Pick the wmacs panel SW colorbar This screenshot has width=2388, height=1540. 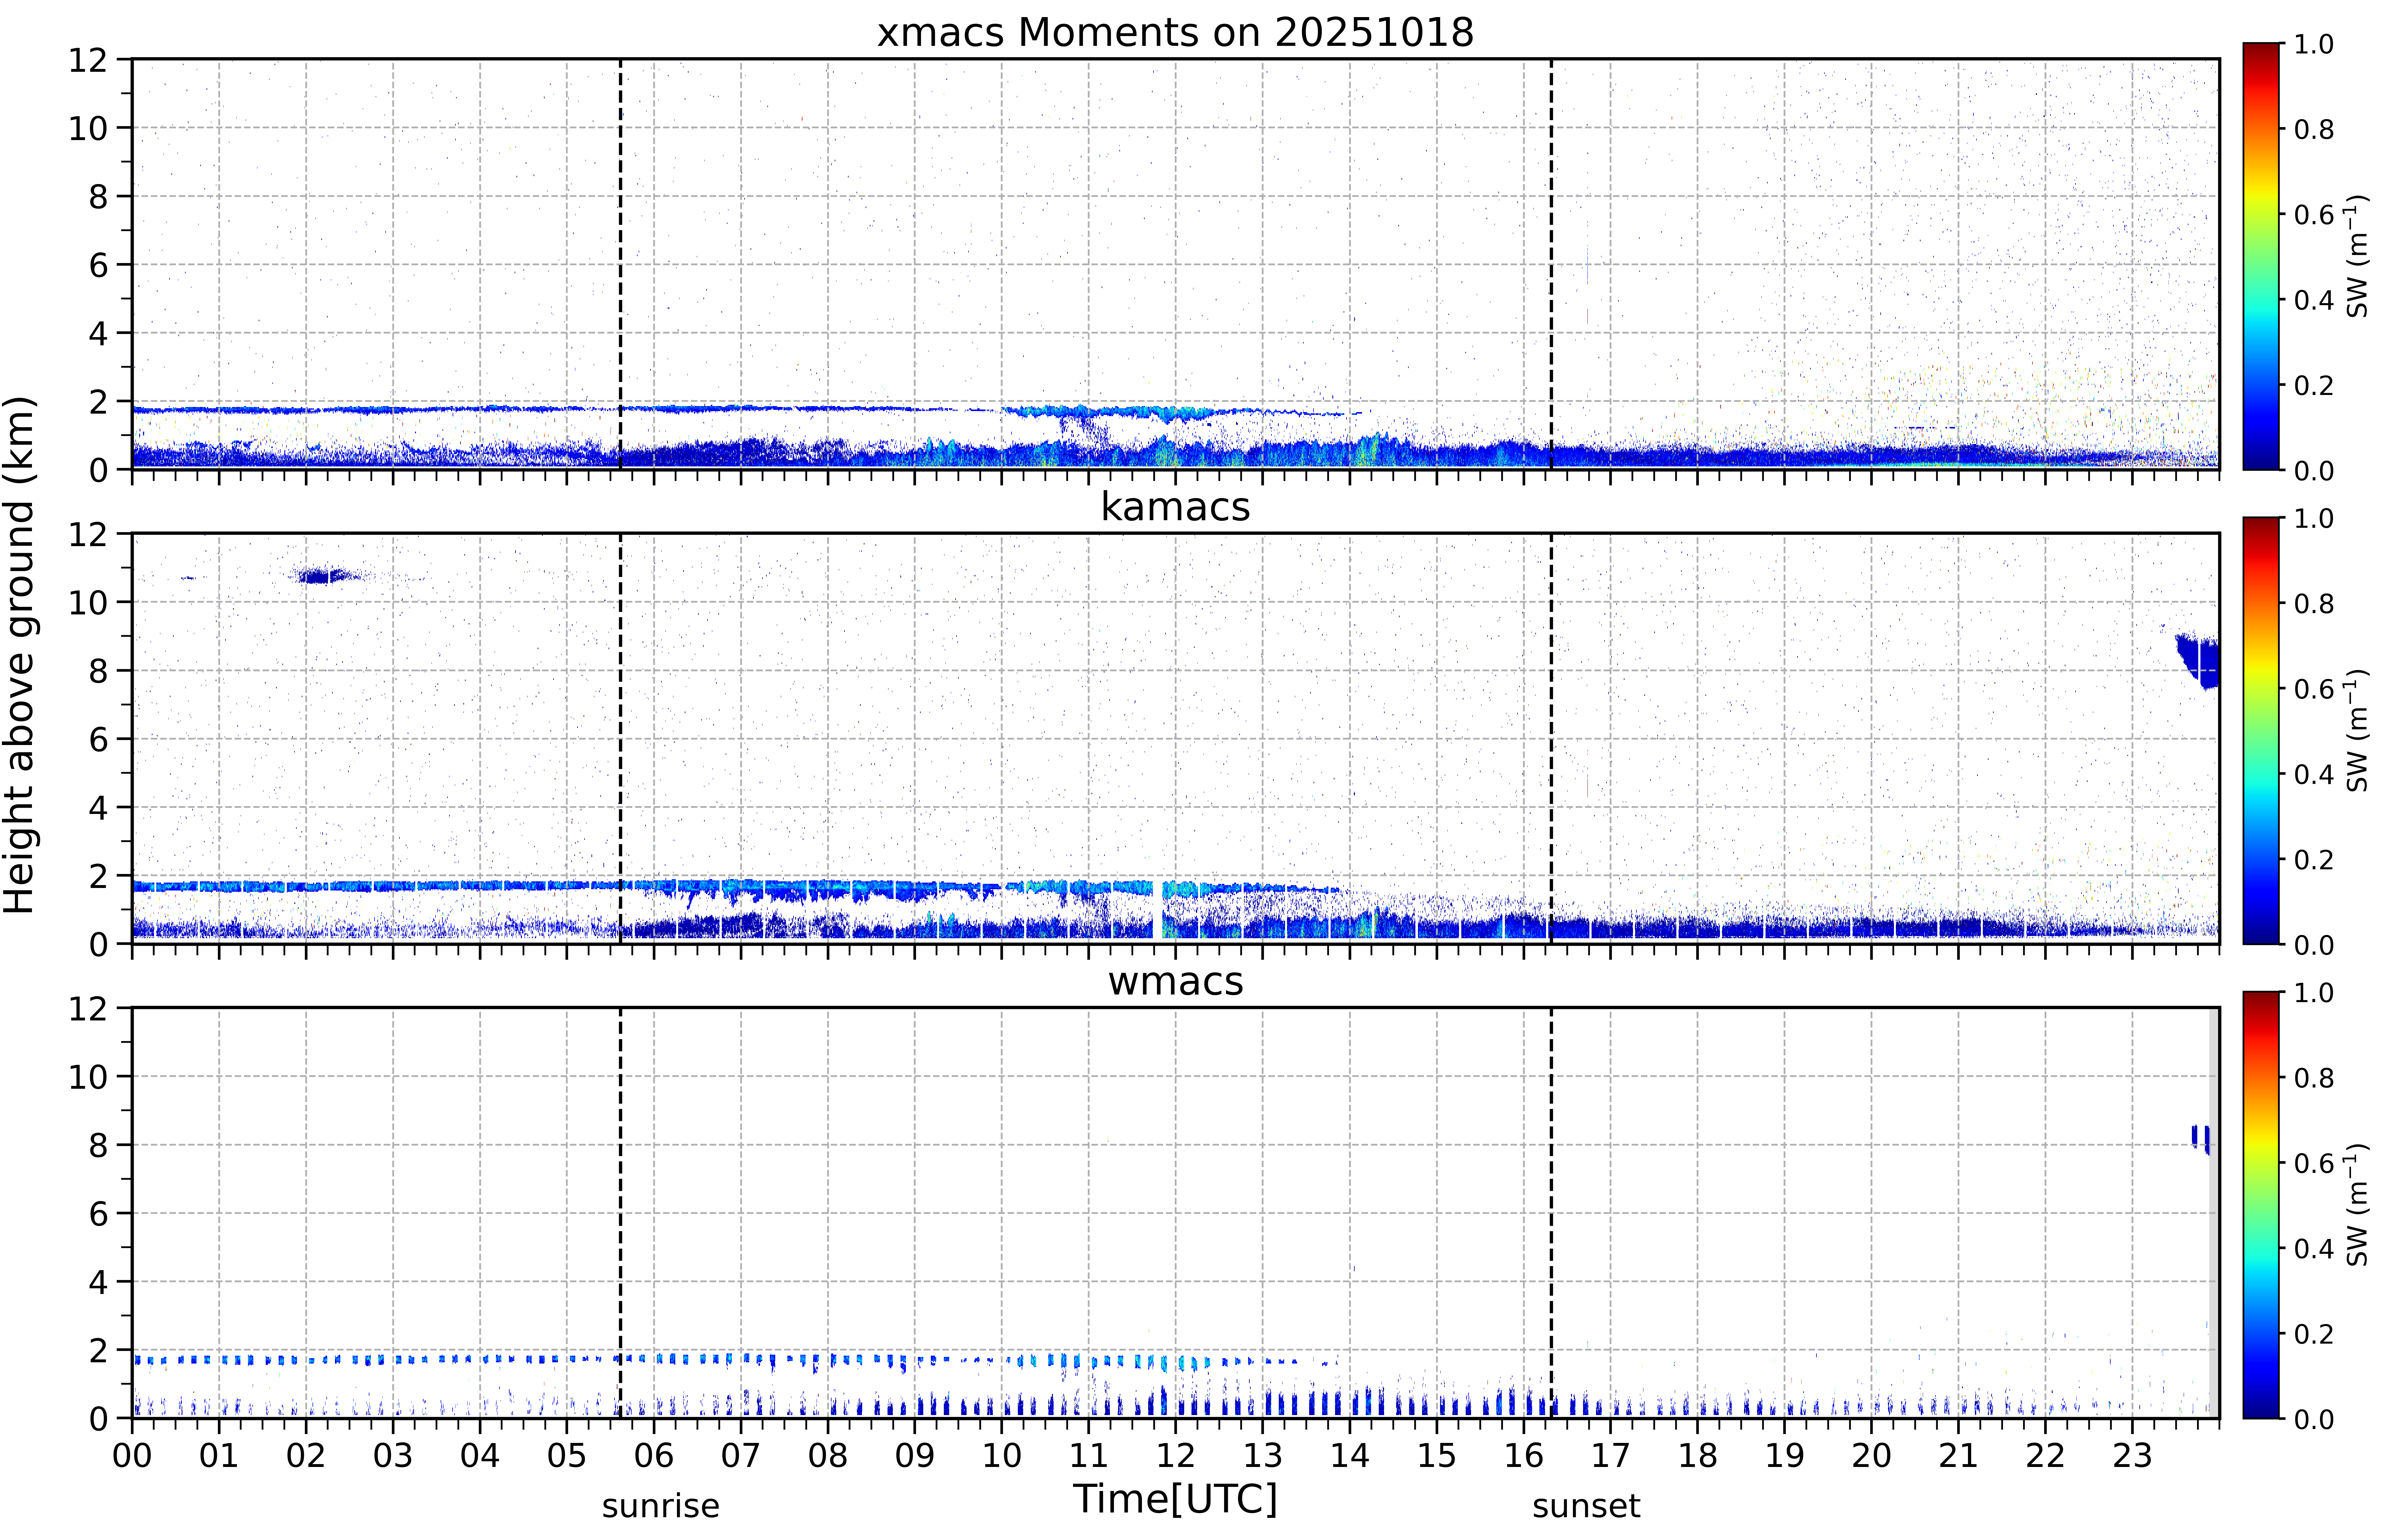[2261, 1205]
